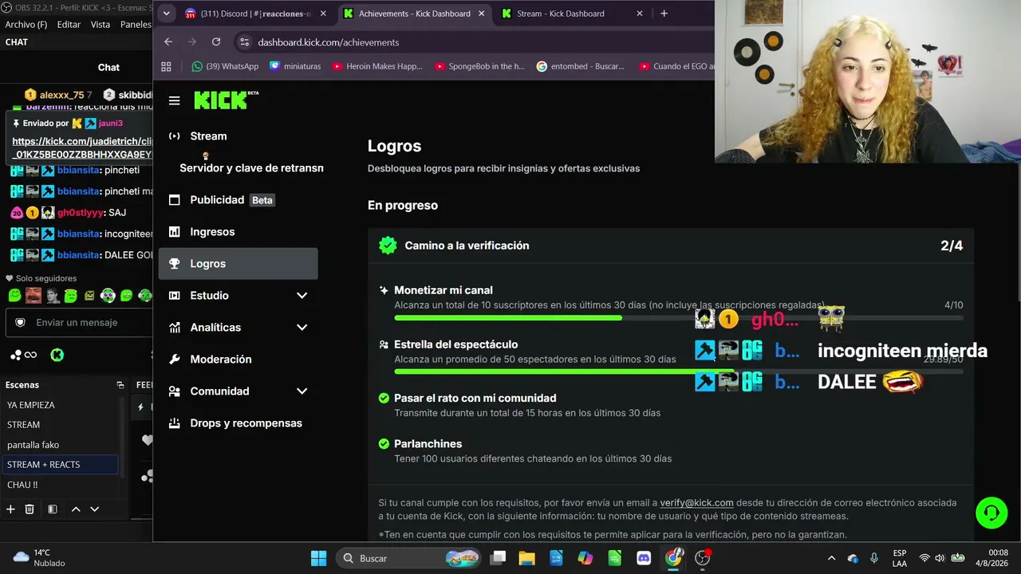Expand the Comunidad submenu chevron
The image size is (1021, 574).
click(x=302, y=391)
